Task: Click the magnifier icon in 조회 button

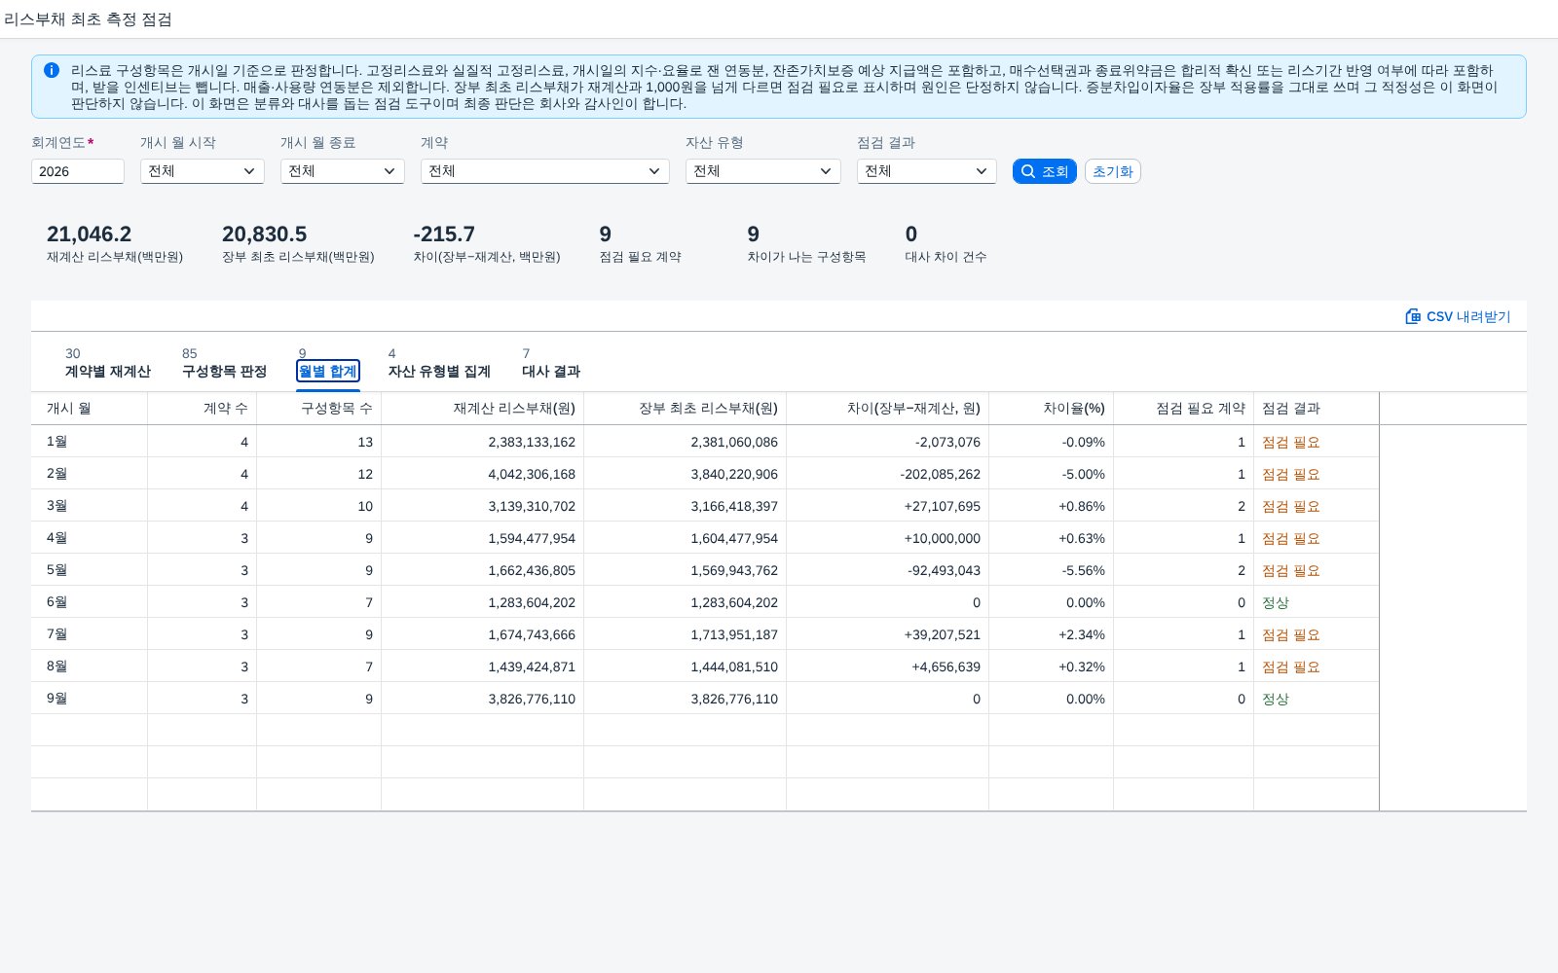Action: (1027, 171)
